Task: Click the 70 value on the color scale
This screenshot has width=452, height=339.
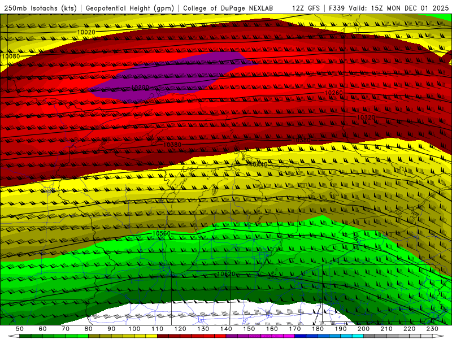Action: [x=66, y=329]
